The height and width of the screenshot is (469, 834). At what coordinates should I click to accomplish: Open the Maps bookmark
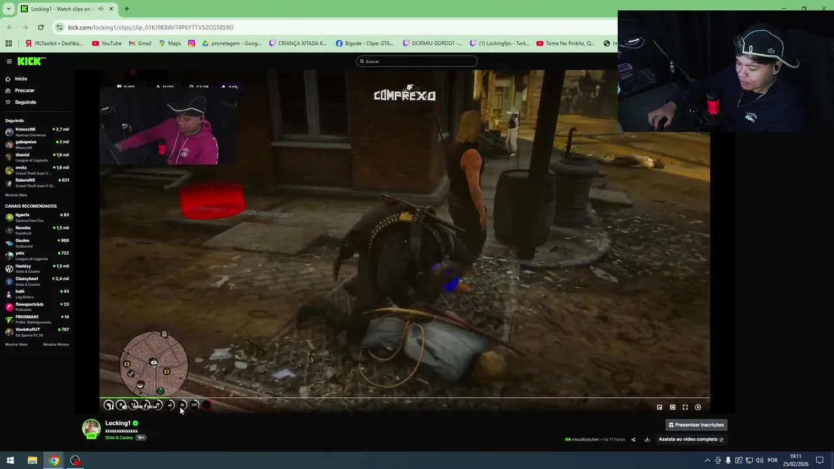click(169, 44)
